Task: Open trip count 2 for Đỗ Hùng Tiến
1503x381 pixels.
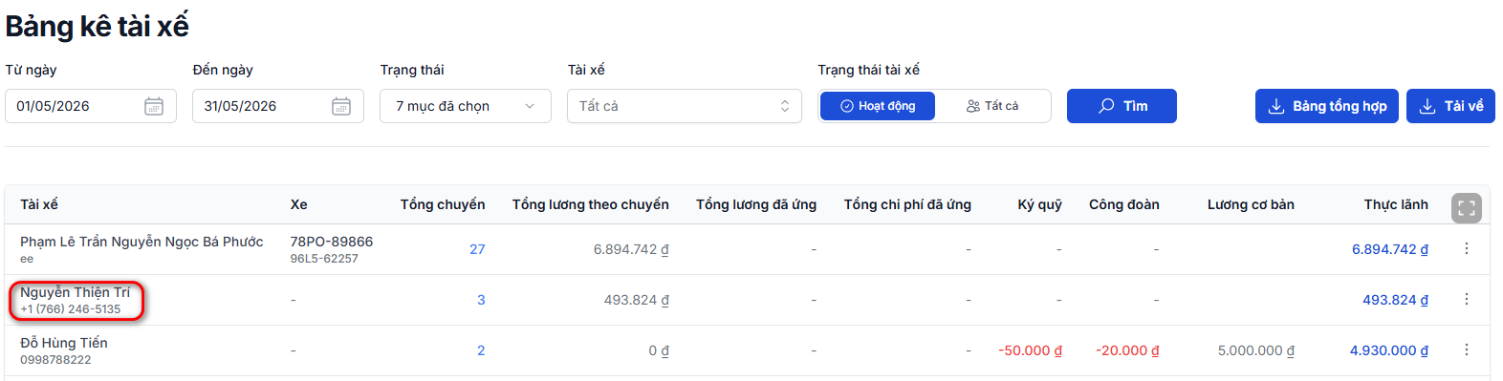Action: 481,350
